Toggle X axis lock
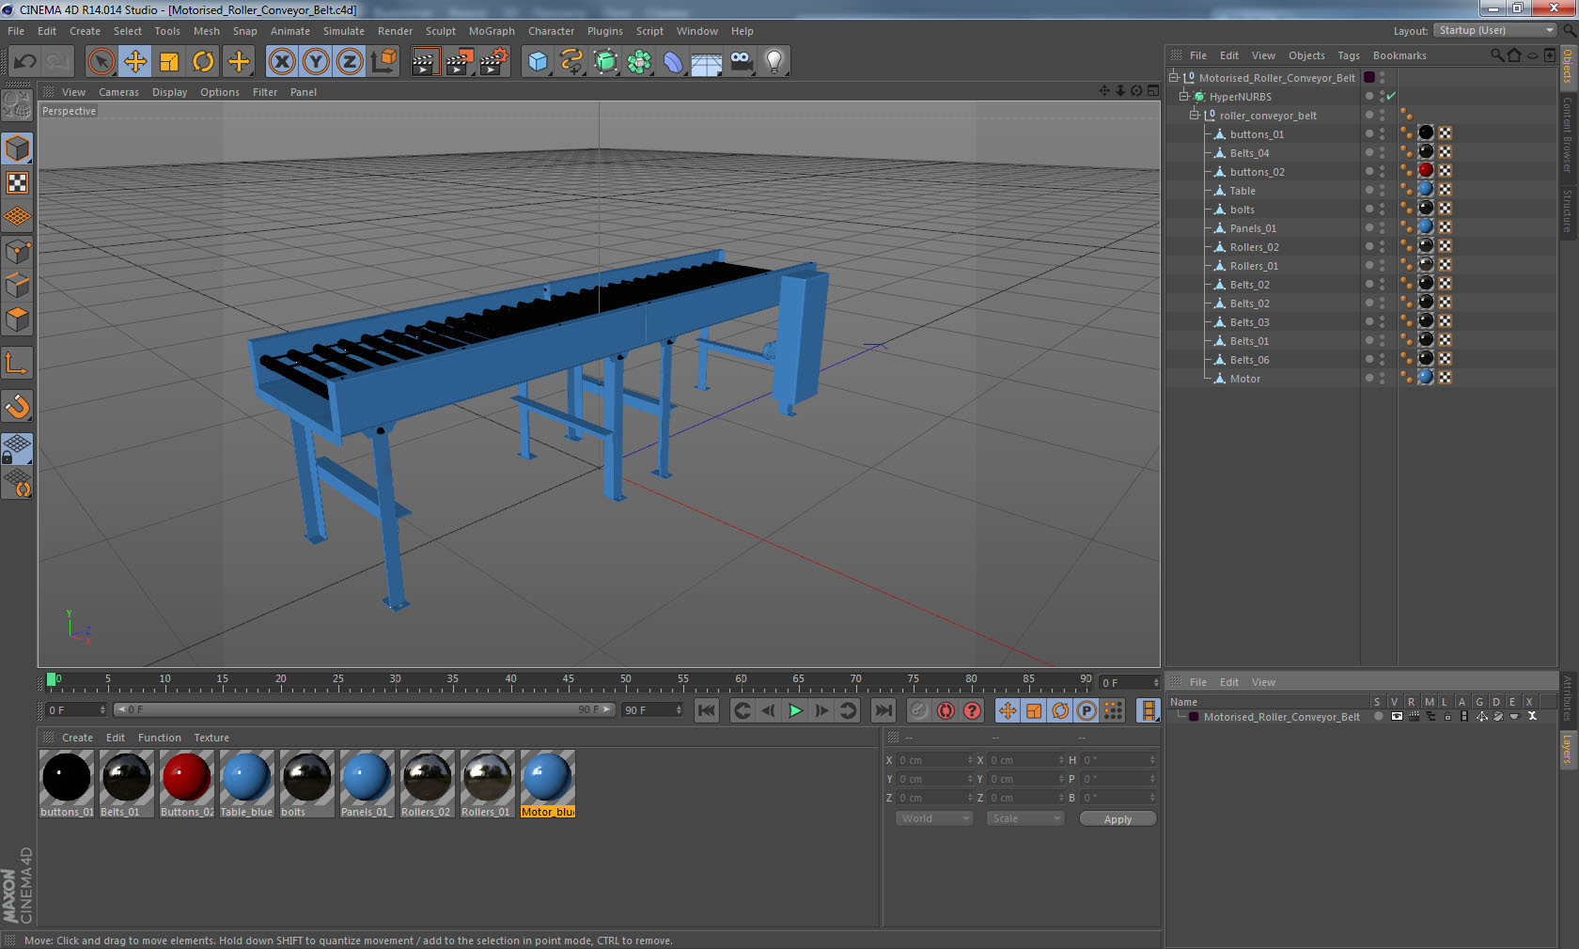The image size is (1579, 949). click(281, 62)
